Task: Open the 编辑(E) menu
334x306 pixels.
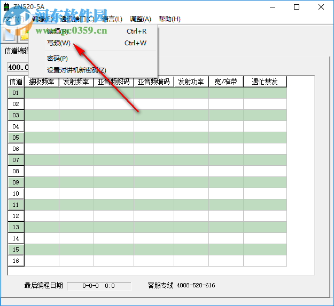Action: [42, 19]
